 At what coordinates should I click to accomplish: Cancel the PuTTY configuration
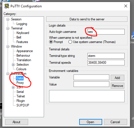point(116,122)
